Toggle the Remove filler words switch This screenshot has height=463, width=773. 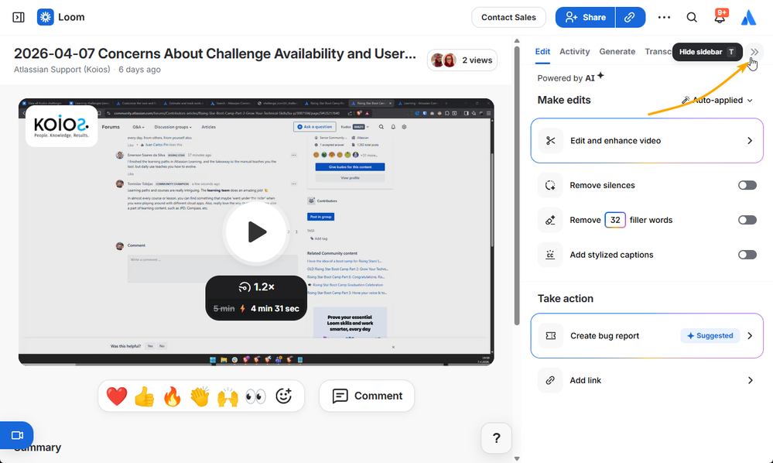click(x=747, y=220)
